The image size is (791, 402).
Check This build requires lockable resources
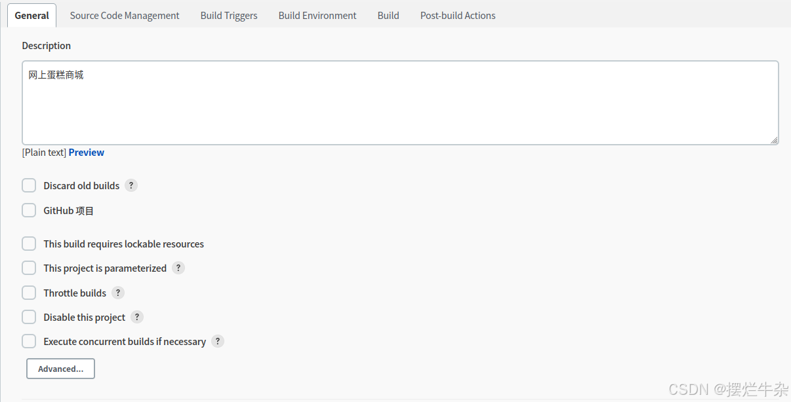coord(29,244)
